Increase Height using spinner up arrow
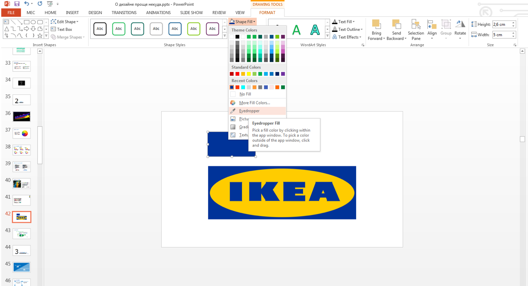Screen dimensions: 528x286 click(514, 23)
